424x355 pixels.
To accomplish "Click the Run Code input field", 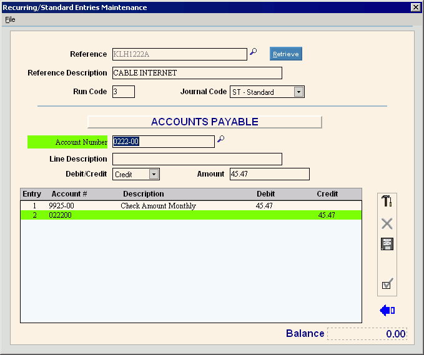I will pyautogui.click(x=123, y=92).
